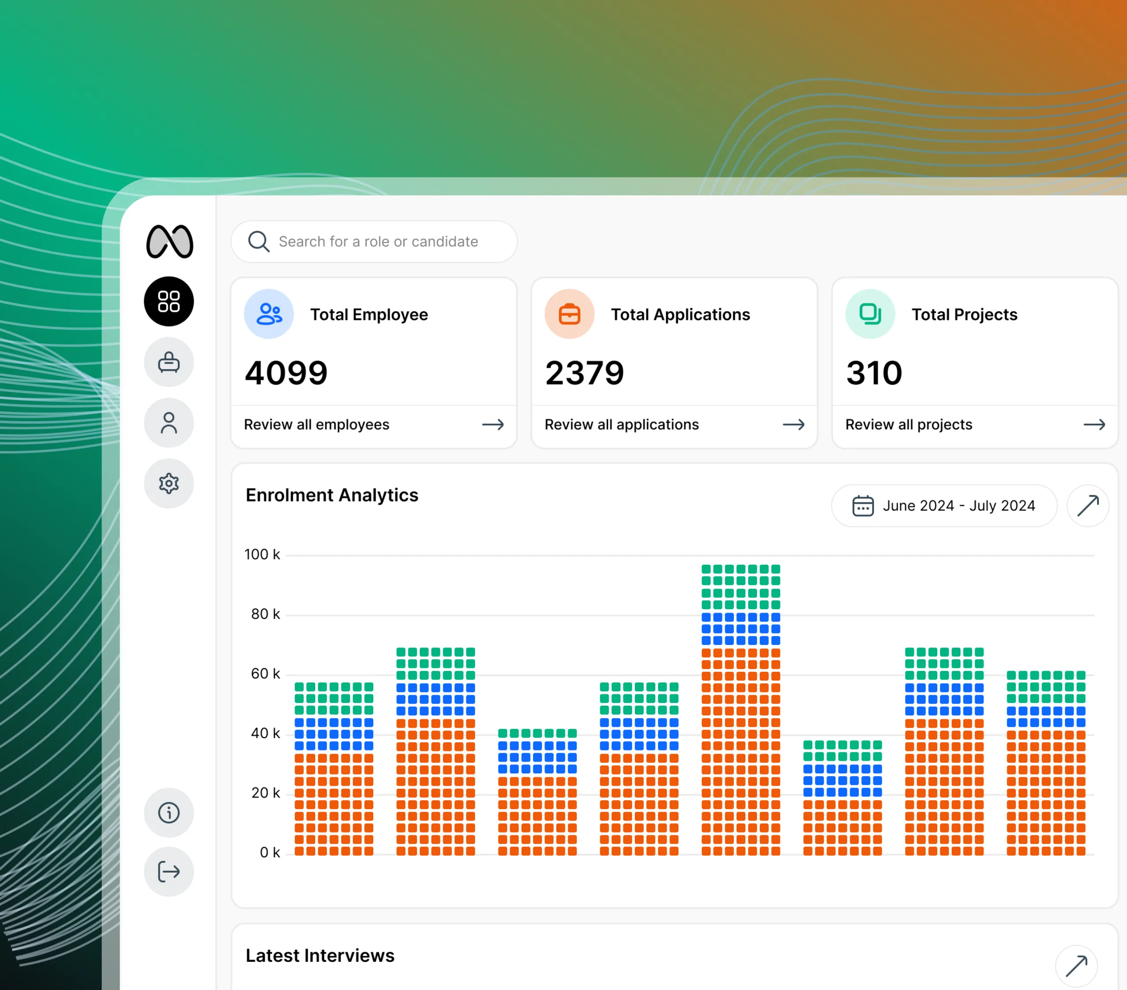Click the orange Total Applications briefcase icon
Image resolution: width=1127 pixels, height=990 pixels.
(570, 314)
